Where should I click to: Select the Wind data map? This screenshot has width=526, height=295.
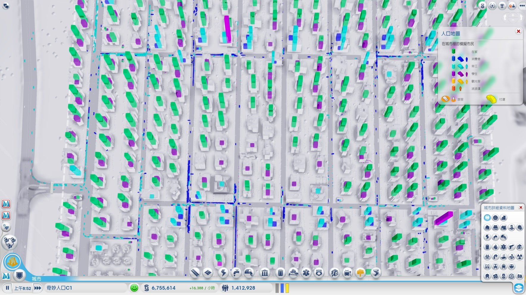511,257
